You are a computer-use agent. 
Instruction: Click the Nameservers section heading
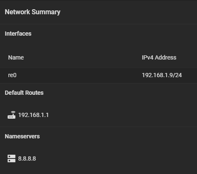pyautogui.click(x=22, y=136)
